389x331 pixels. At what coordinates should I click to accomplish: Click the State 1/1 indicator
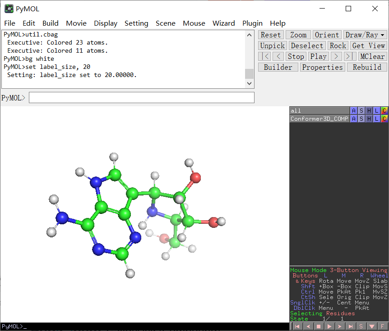(x=317, y=319)
